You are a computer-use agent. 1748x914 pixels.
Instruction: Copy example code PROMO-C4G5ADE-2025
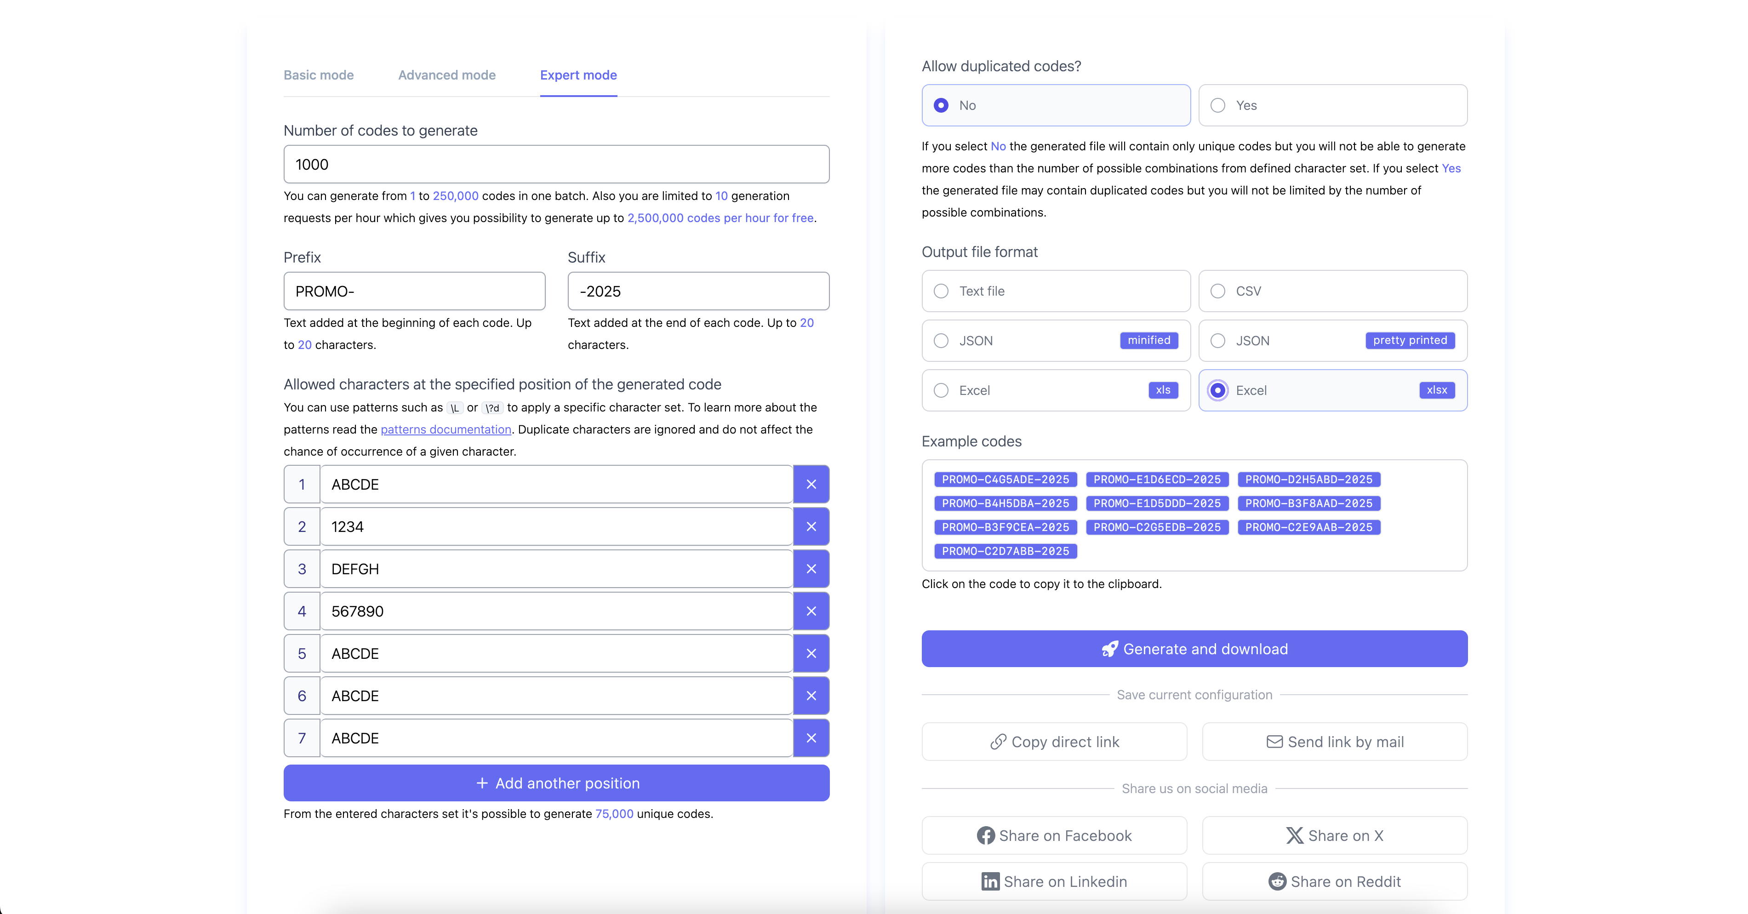point(1005,479)
